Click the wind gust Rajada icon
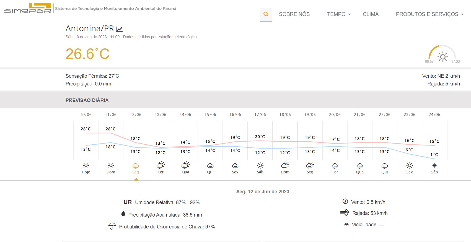 345,213
